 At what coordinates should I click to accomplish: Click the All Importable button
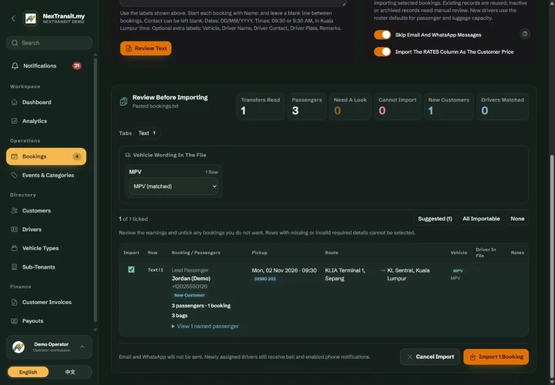pos(481,219)
